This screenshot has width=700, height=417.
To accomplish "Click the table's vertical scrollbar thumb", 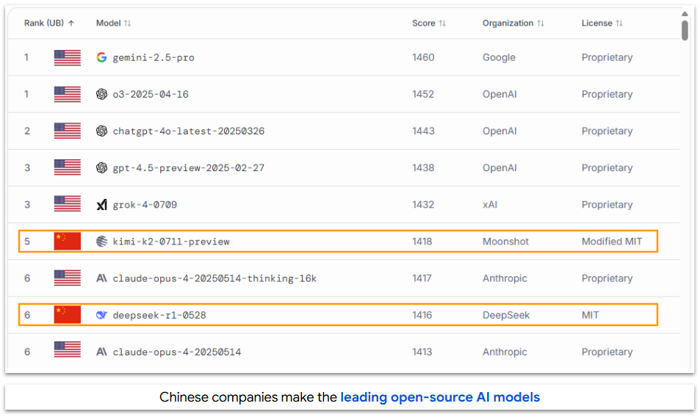I will [685, 31].
